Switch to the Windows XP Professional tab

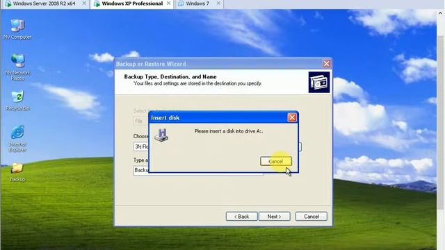pos(132,3)
